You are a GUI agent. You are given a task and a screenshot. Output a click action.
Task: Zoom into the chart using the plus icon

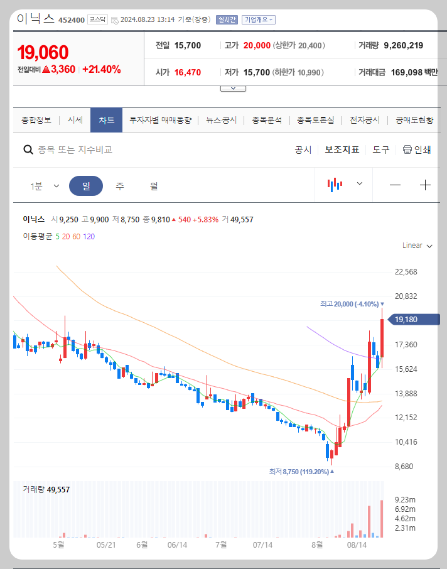tap(426, 183)
